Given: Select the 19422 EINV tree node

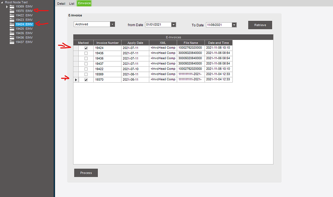Looking at the screenshot, I should coord(24,15).
